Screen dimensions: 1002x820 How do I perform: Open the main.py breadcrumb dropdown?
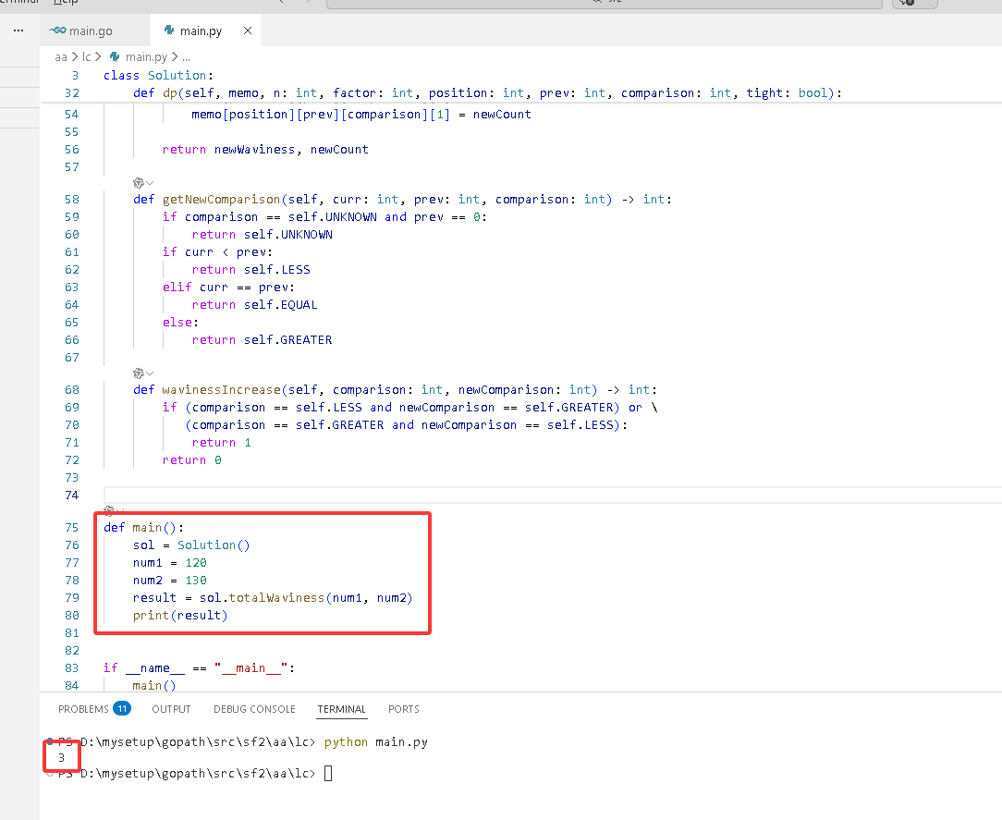(x=146, y=57)
